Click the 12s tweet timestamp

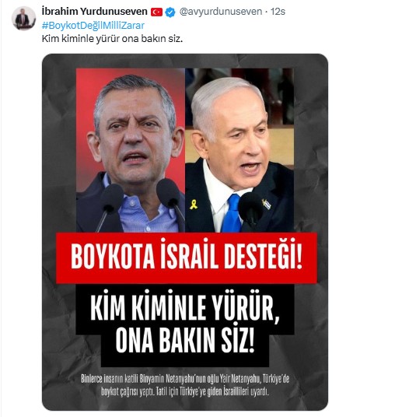pyautogui.click(x=278, y=12)
